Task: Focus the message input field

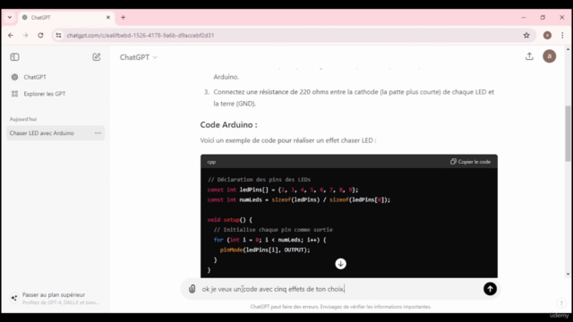Action: [x=340, y=289]
